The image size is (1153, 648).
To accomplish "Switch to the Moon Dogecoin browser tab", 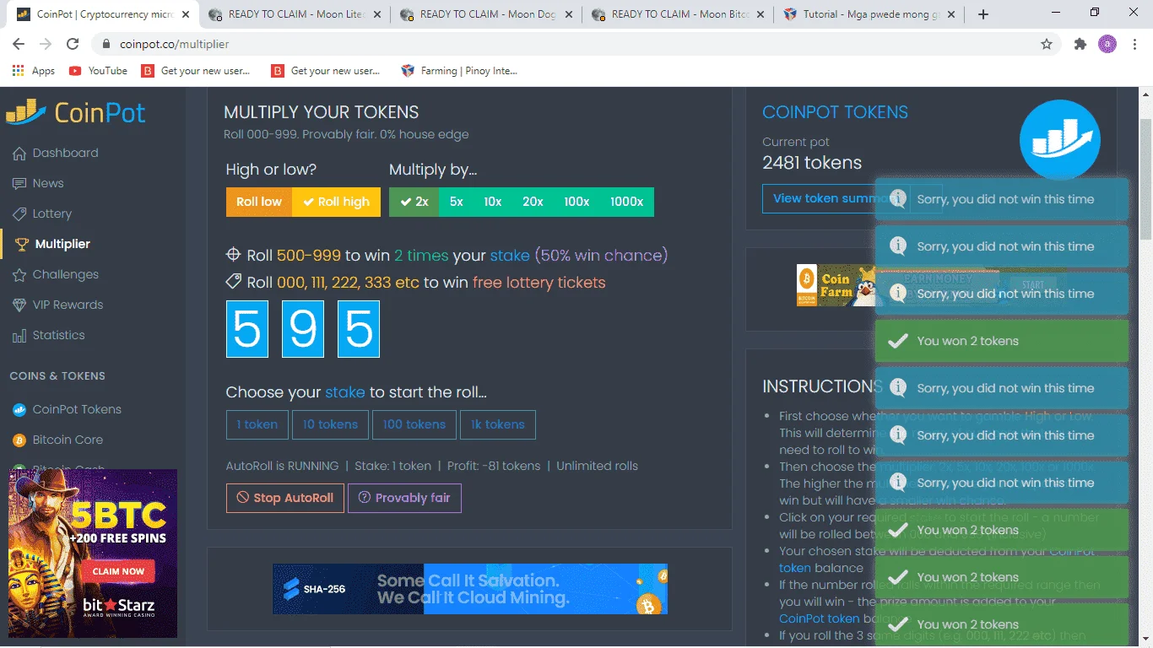I will pyautogui.click(x=486, y=14).
